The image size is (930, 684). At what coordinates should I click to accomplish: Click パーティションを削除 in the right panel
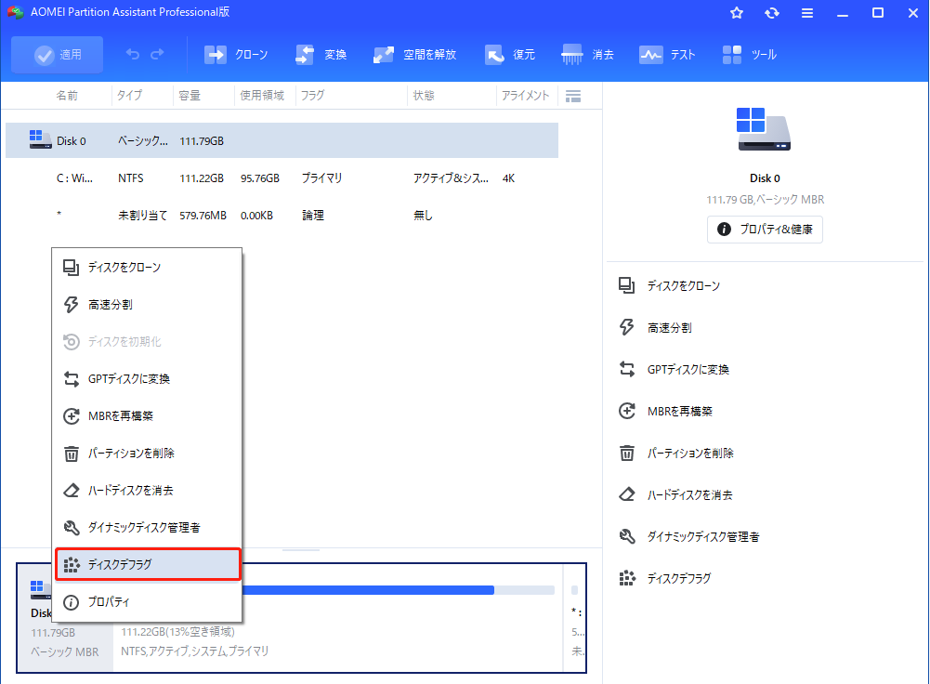tap(676, 454)
